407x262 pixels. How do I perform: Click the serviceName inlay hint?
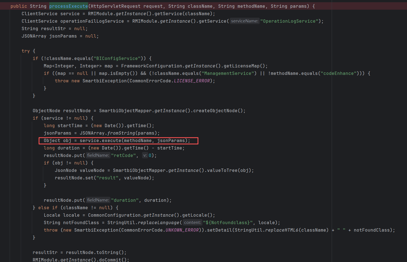244,21
